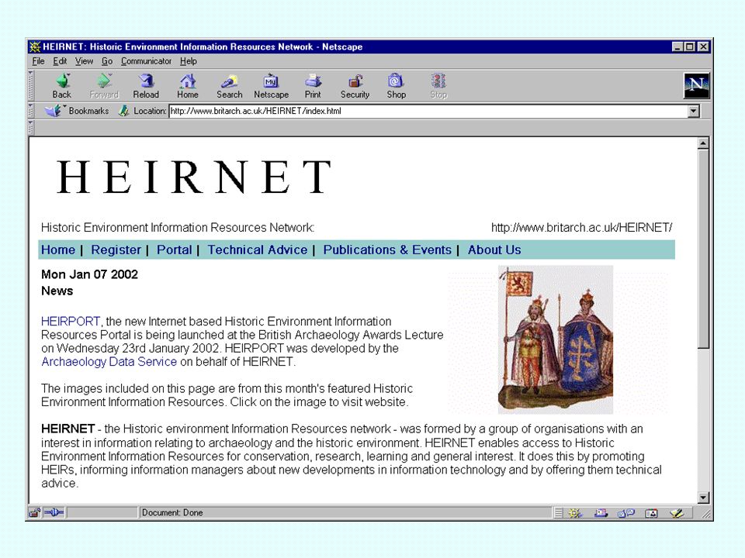
Task: Click the My Netscape toolbar icon
Action: pos(272,86)
